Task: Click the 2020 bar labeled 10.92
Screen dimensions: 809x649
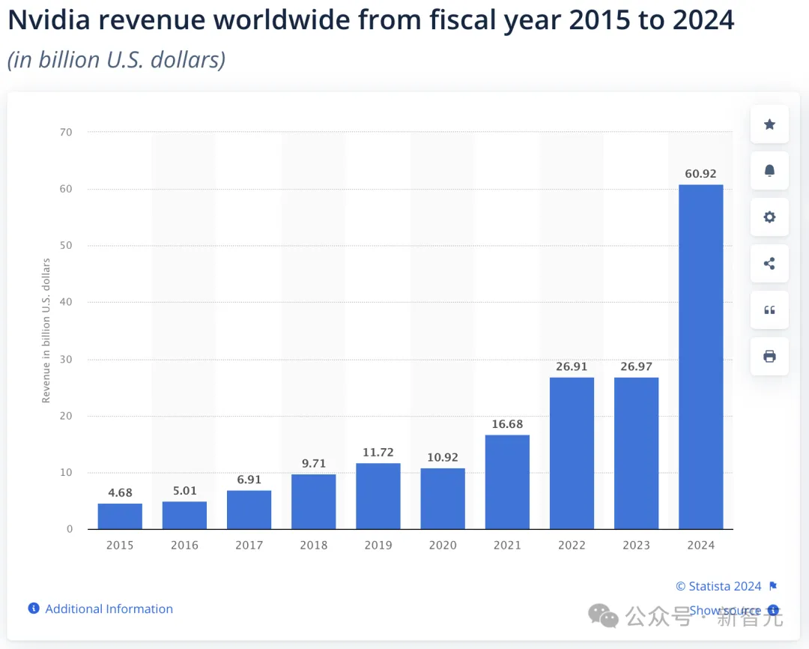Action: click(443, 499)
